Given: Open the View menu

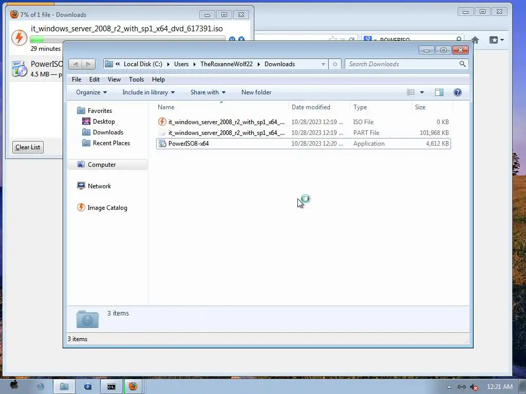Looking at the screenshot, I should click(114, 80).
